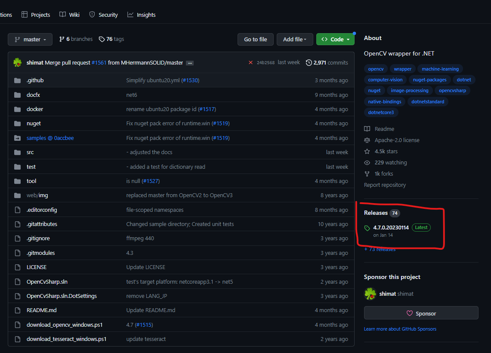
Task: Open the #1530 pull request link
Action: [190, 81]
